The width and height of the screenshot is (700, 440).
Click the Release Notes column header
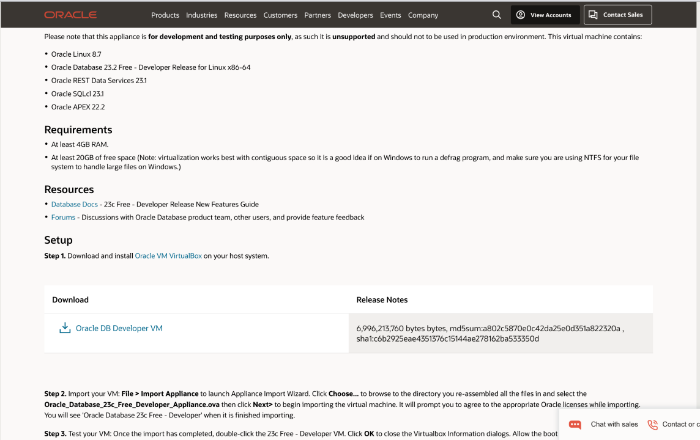[382, 300]
